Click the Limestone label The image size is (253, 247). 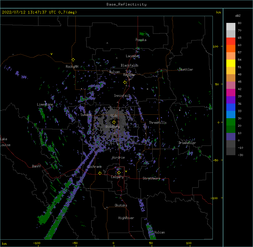pos(45,104)
